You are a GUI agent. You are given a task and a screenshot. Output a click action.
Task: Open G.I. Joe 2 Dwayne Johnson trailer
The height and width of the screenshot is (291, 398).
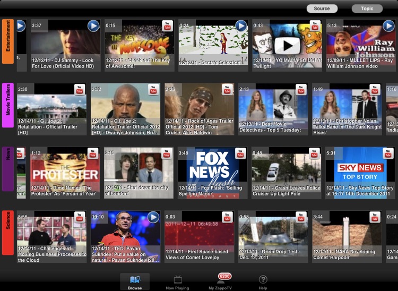tap(125, 109)
